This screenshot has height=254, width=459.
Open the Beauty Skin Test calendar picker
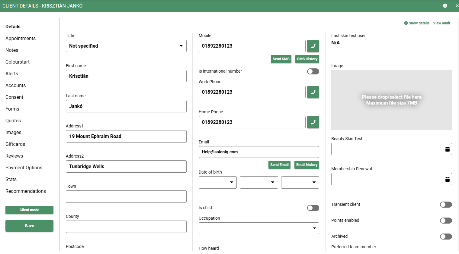pos(447,149)
